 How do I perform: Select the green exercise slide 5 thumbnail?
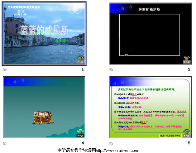coord(150,107)
